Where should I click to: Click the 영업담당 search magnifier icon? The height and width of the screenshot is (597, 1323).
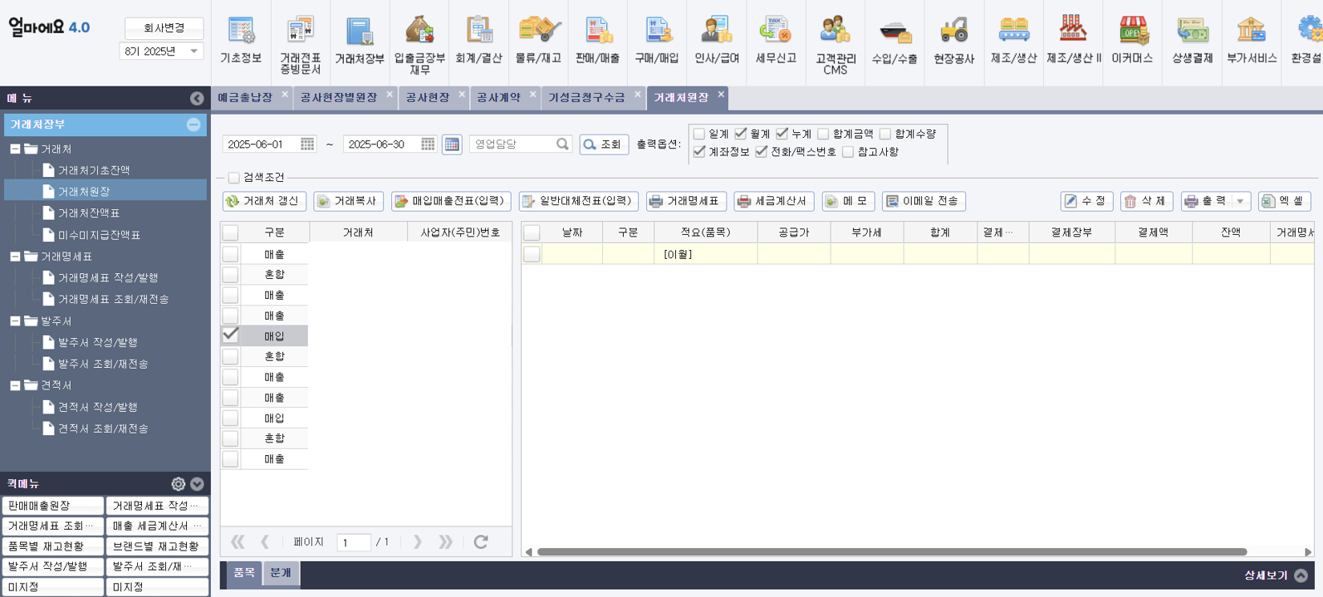coord(562,144)
